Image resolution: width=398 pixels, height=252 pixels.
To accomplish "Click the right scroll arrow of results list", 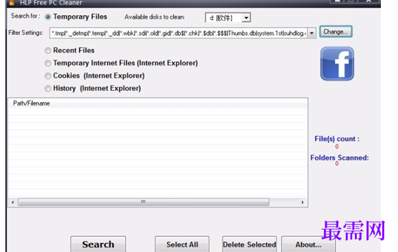I will (x=303, y=202).
